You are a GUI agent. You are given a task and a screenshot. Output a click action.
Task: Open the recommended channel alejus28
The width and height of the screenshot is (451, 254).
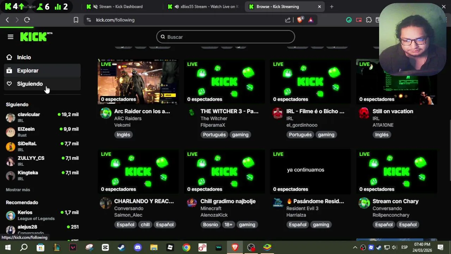click(42, 230)
